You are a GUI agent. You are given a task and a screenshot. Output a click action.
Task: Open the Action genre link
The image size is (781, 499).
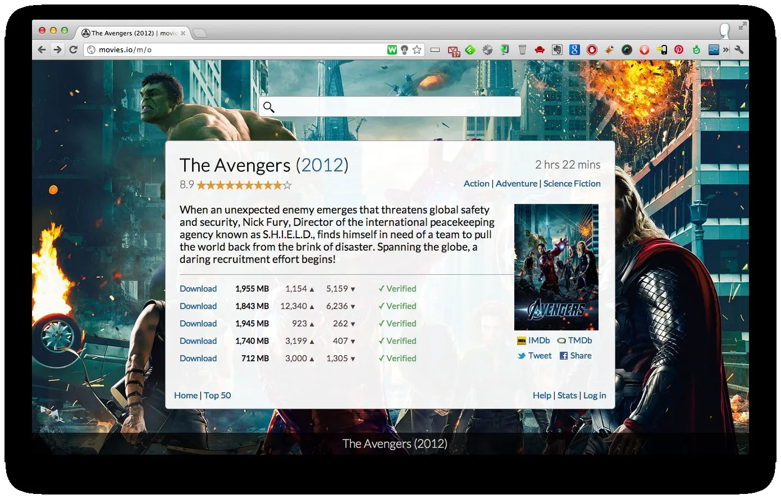click(x=476, y=184)
